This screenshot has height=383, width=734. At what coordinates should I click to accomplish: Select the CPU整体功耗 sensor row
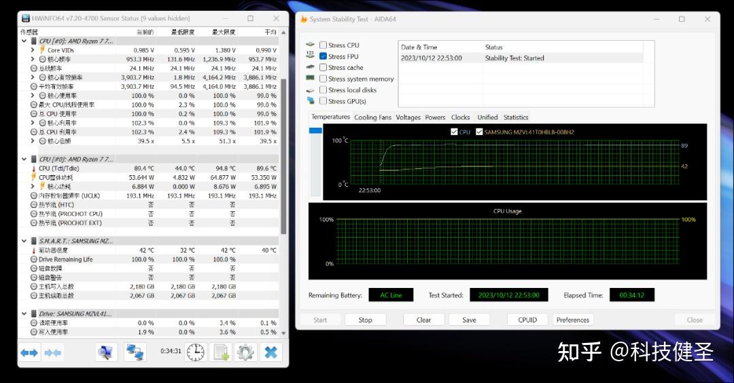pos(150,177)
